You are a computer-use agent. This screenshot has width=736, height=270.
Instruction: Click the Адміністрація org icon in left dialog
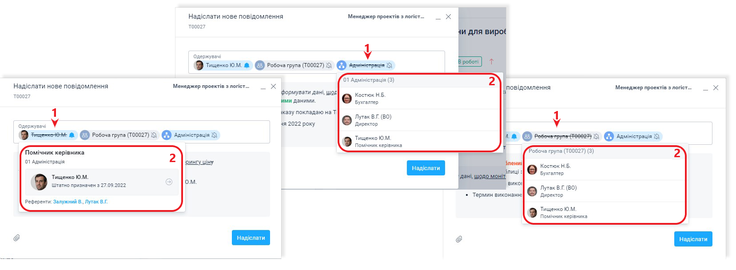coord(167,135)
